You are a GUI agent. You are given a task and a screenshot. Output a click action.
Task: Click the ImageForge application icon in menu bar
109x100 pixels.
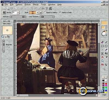2,5
